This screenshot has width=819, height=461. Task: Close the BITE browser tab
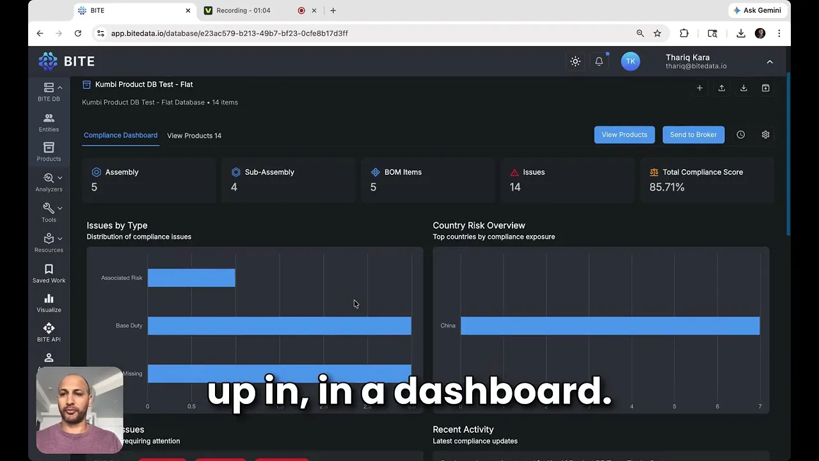[188, 10]
